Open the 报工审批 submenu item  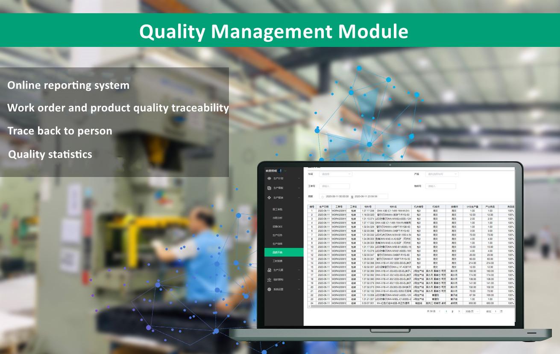(x=277, y=209)
